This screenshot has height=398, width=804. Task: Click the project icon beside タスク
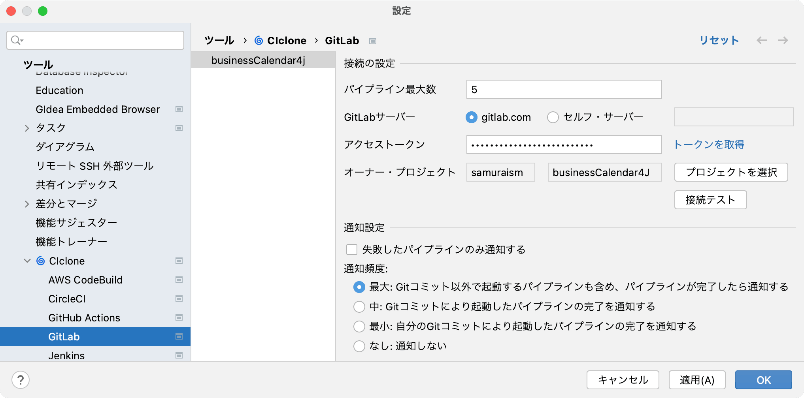[x=179, y=128]
